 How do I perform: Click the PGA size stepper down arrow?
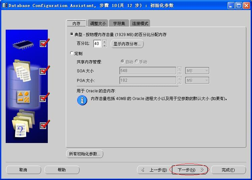(179, 82)
